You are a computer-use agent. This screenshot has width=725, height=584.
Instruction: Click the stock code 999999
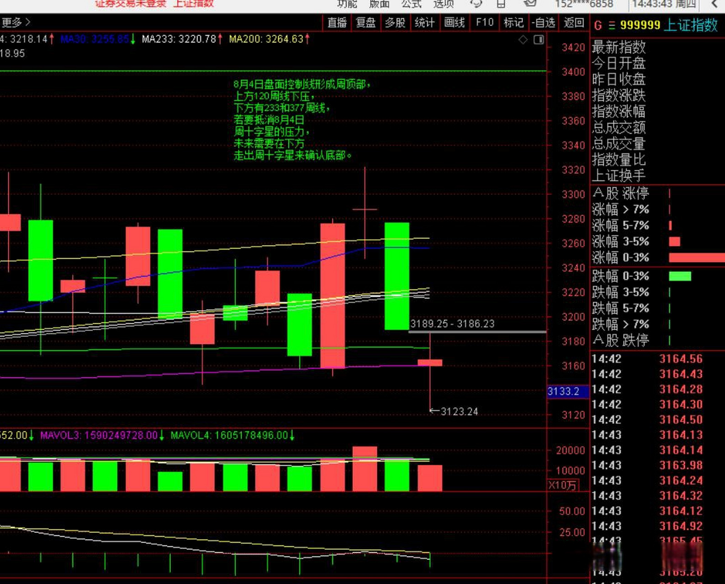coord(640,25)
